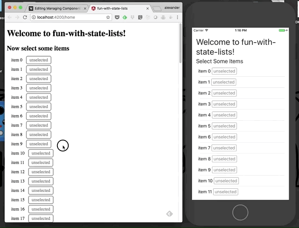Click the green Feedly extension icon
Viewport: 299px width, 228px height.
pyautogui.click(x=125, y=17)
